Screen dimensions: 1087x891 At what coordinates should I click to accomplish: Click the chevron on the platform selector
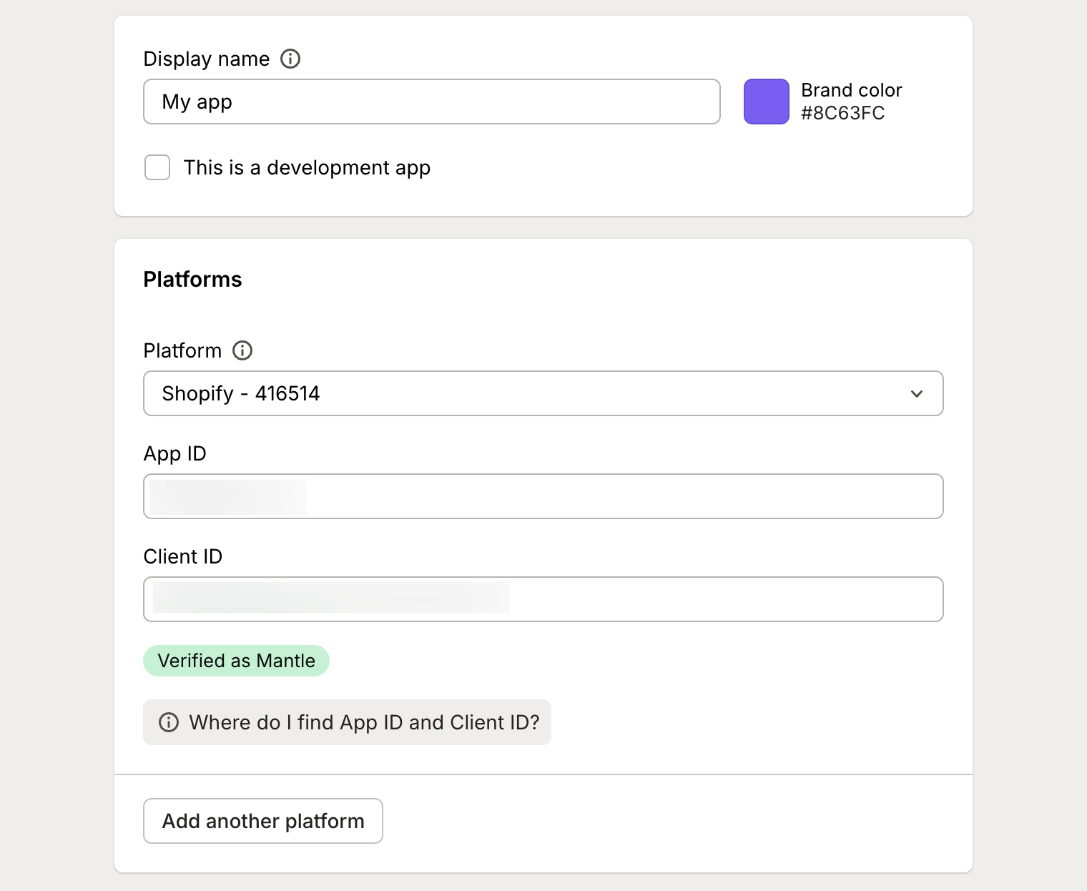pyautogui.click(x=916, y=393)
